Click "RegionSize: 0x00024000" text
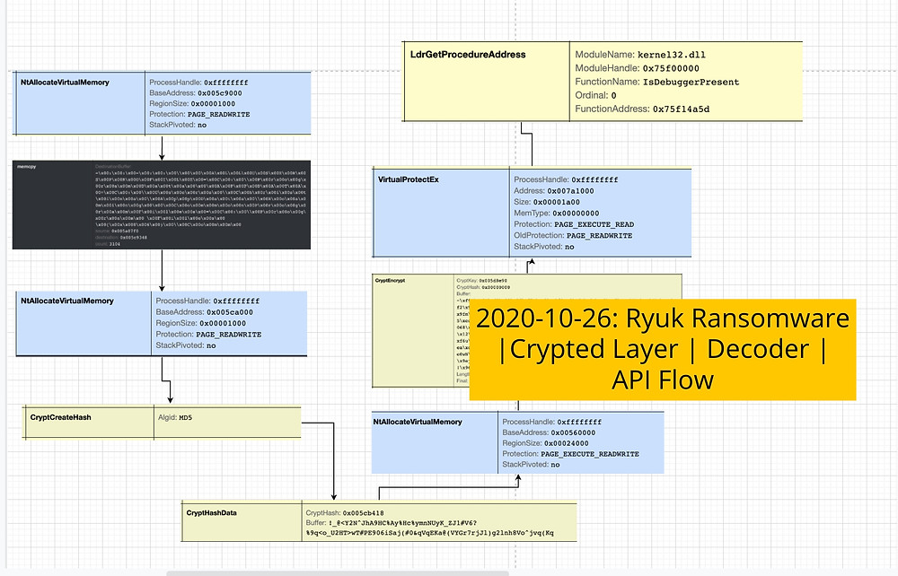This screenshot has width=898, height=576. pyautogui.click(x=545, y=443)
